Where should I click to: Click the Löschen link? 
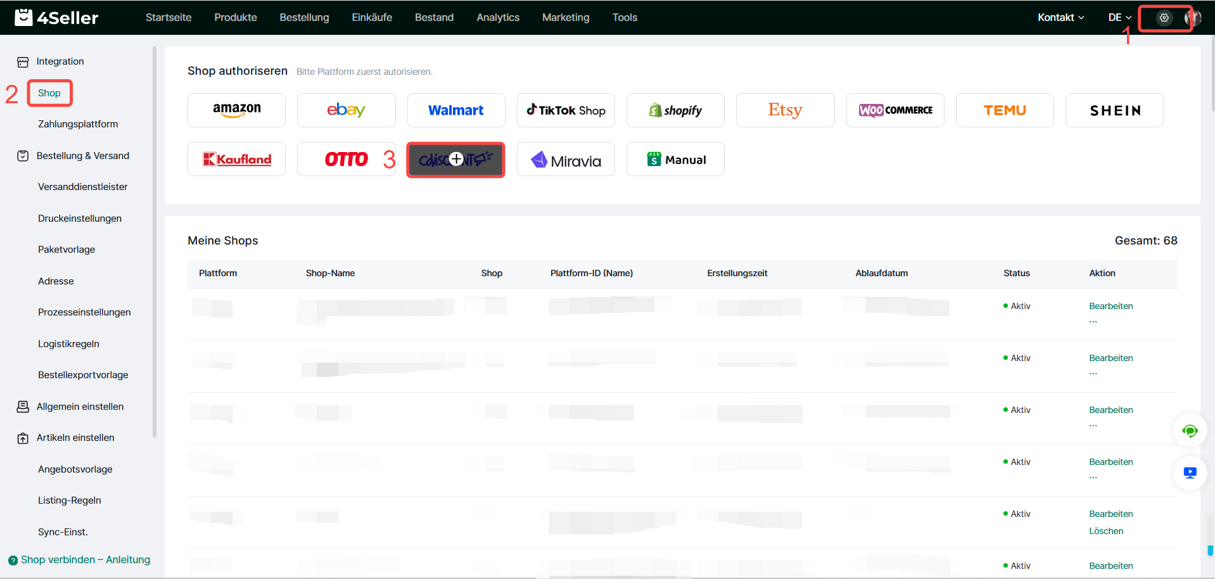[x=1106, y=531]
